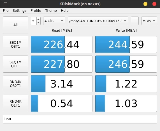Select RND4K Q1T1 write result 1.03
The image size is (160, 131).
(x=126, y=103)
